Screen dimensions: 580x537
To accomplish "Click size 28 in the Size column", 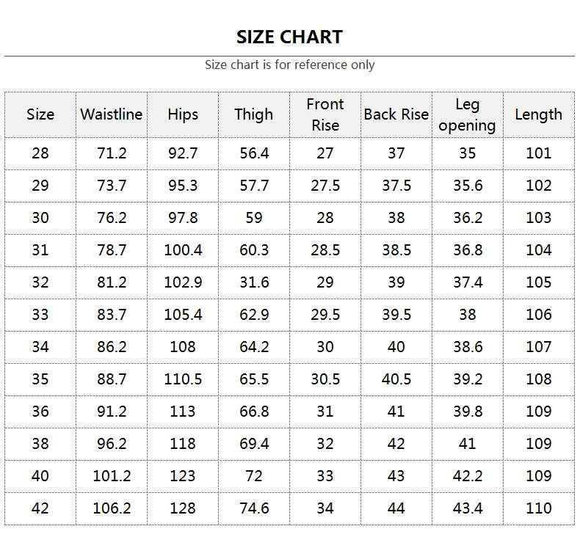I will point(40,153).
